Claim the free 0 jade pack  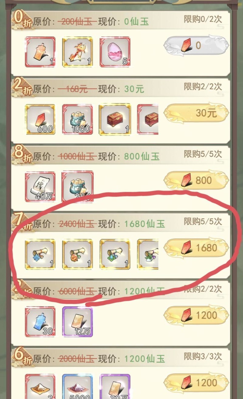coord(196,46)
